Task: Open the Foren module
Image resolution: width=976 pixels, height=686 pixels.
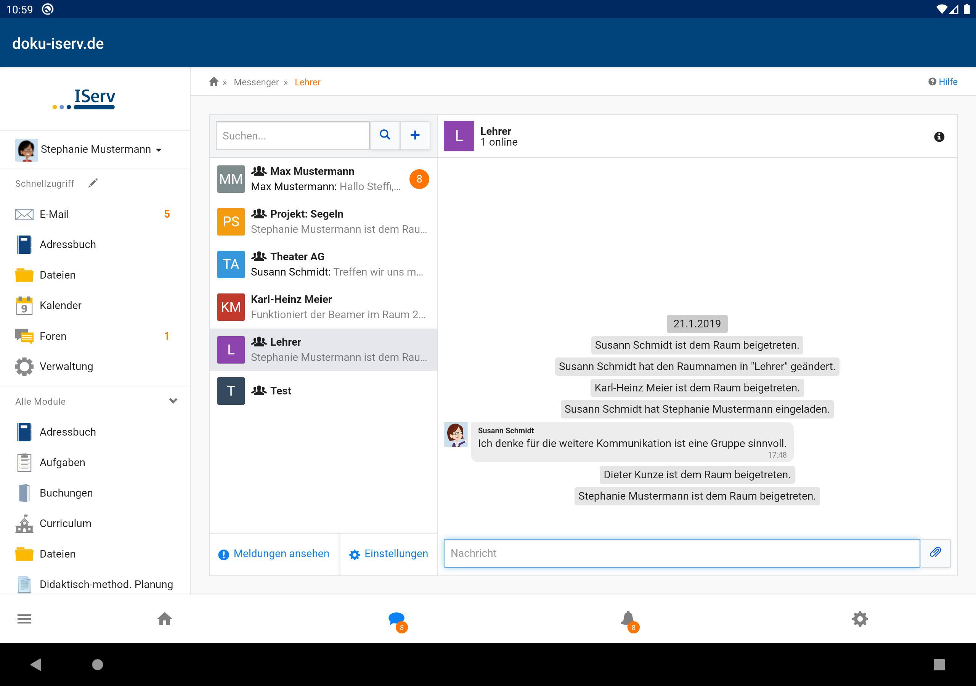Action: pos(95,336)
